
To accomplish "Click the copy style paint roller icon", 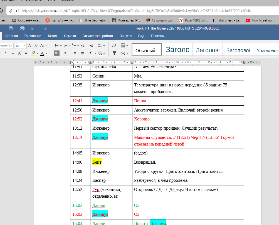I will [x=114, y=53].
